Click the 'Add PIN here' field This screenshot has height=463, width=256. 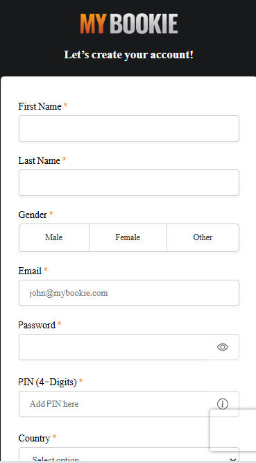pyautogui.click(x=113, y=404)
